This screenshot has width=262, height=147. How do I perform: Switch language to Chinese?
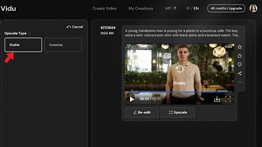point(188,8)
